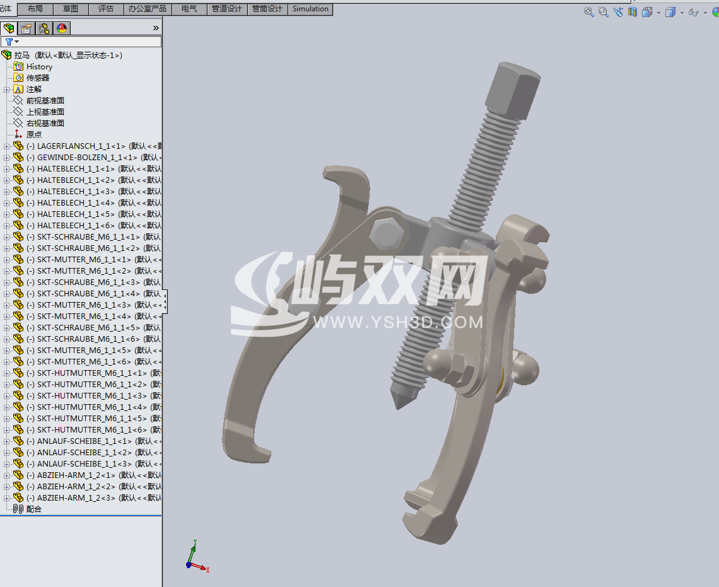Viewport: 719px width, 587px height.
Task: Open the View Orientation dropdown arrow
Action: [658, 13]
